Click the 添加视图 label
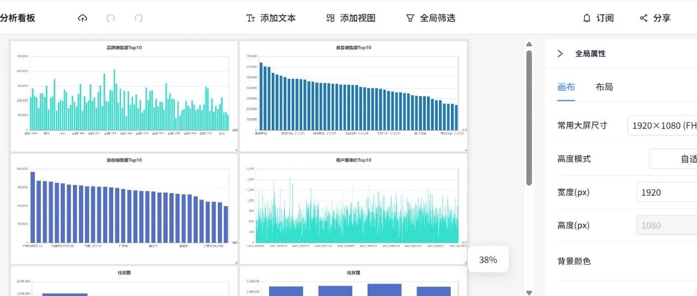Viewport: 697px width, 296px height. 358,18
